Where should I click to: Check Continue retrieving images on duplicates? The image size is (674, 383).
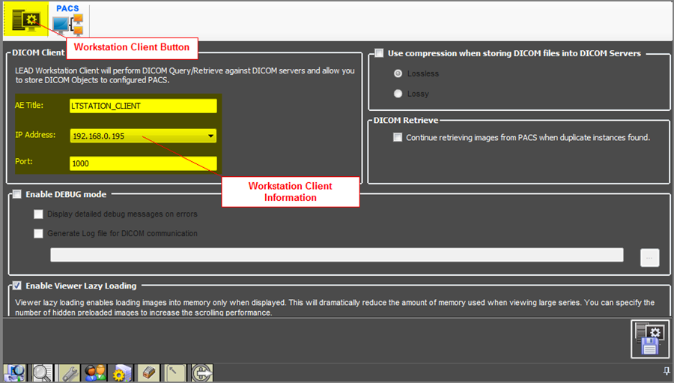(398, 137)
